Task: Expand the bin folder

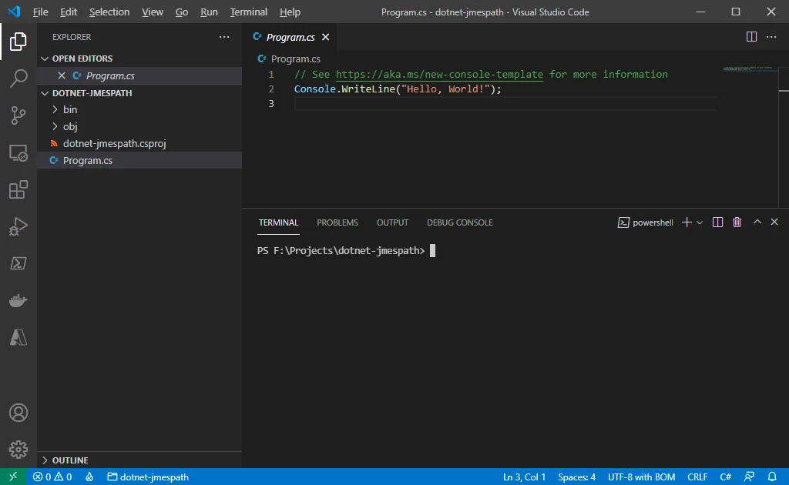Action: click(70, 109)
